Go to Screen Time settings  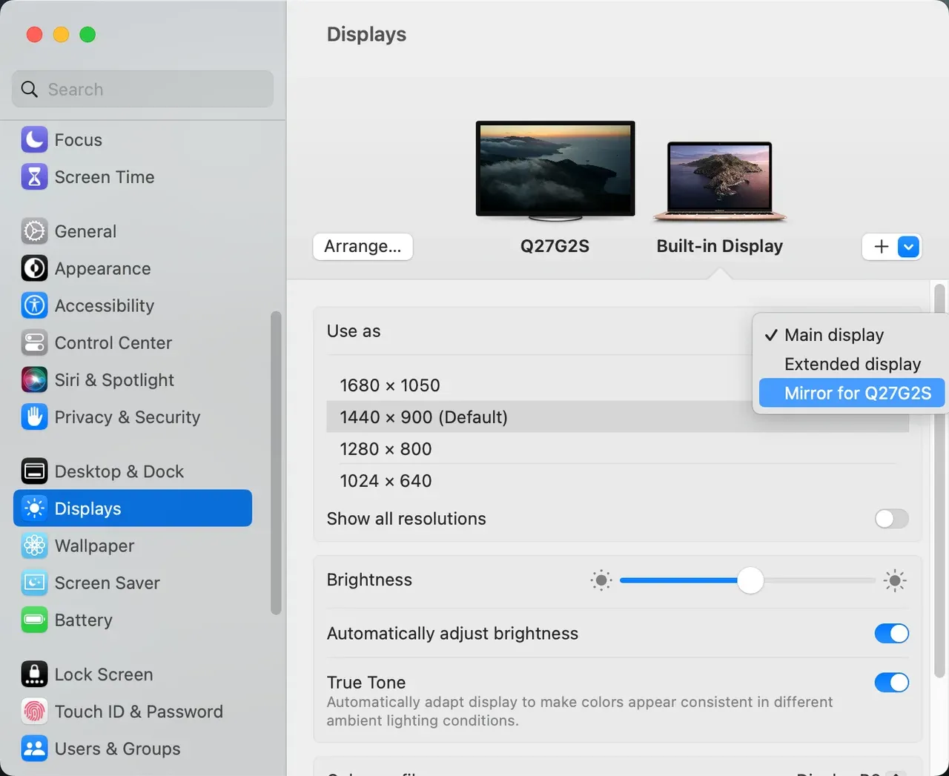[x=105, y=177]
